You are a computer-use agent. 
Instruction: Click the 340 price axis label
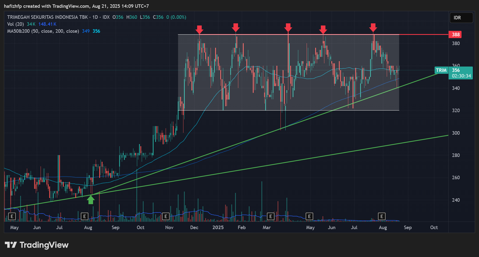click(x=456, y=88)
